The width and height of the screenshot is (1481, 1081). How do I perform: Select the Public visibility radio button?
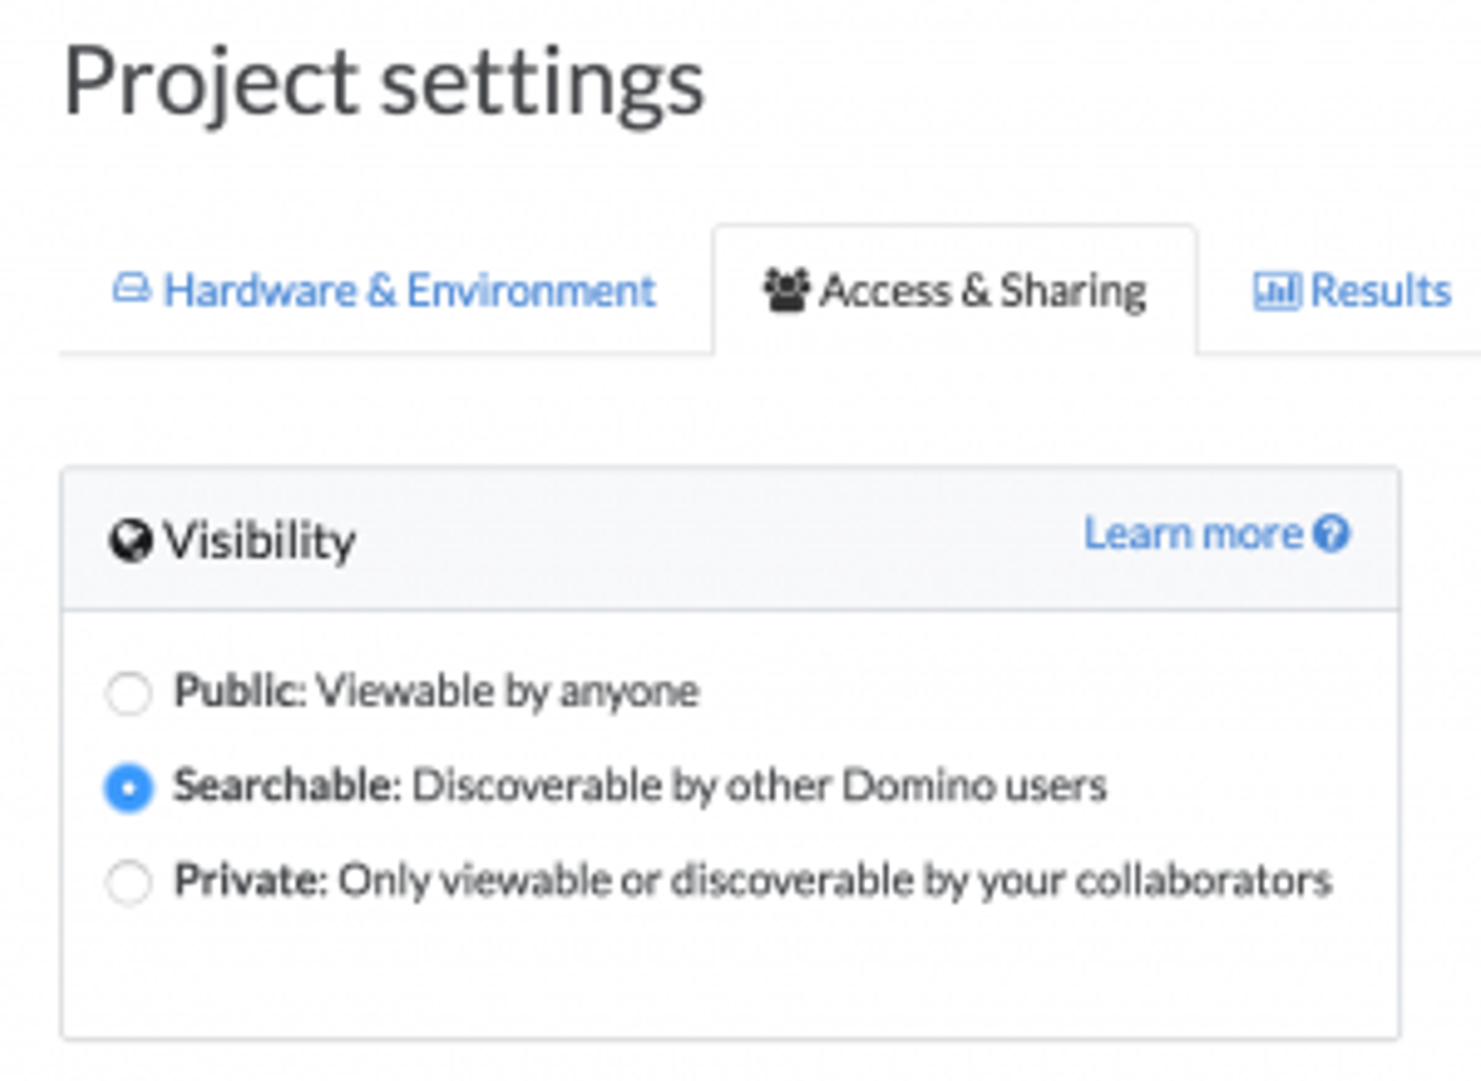click(x=129, y=692)
